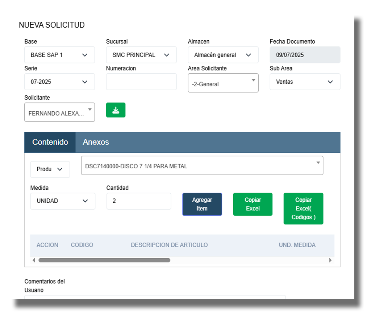Open the Medida UNIDAD dropdown
The width and height of the screenshot is (371, 312).
click(63, 201)
